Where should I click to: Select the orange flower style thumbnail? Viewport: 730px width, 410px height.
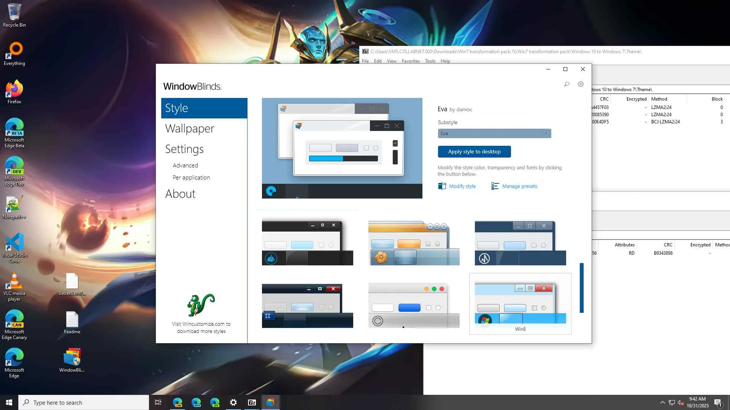pos(414,243)
